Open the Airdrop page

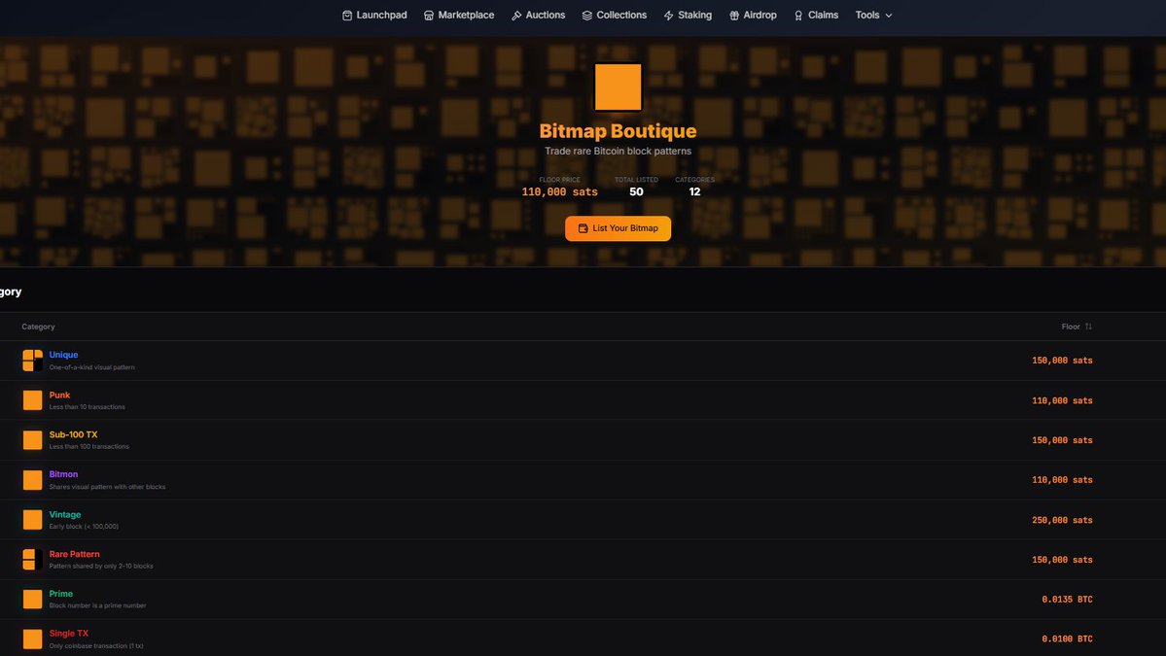753,15
